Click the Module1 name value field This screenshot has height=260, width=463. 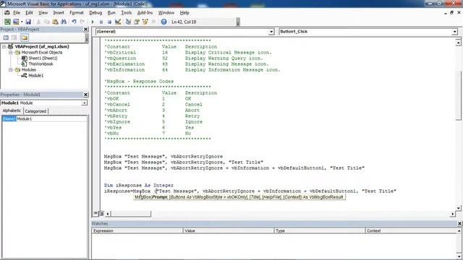click(51, 118)
